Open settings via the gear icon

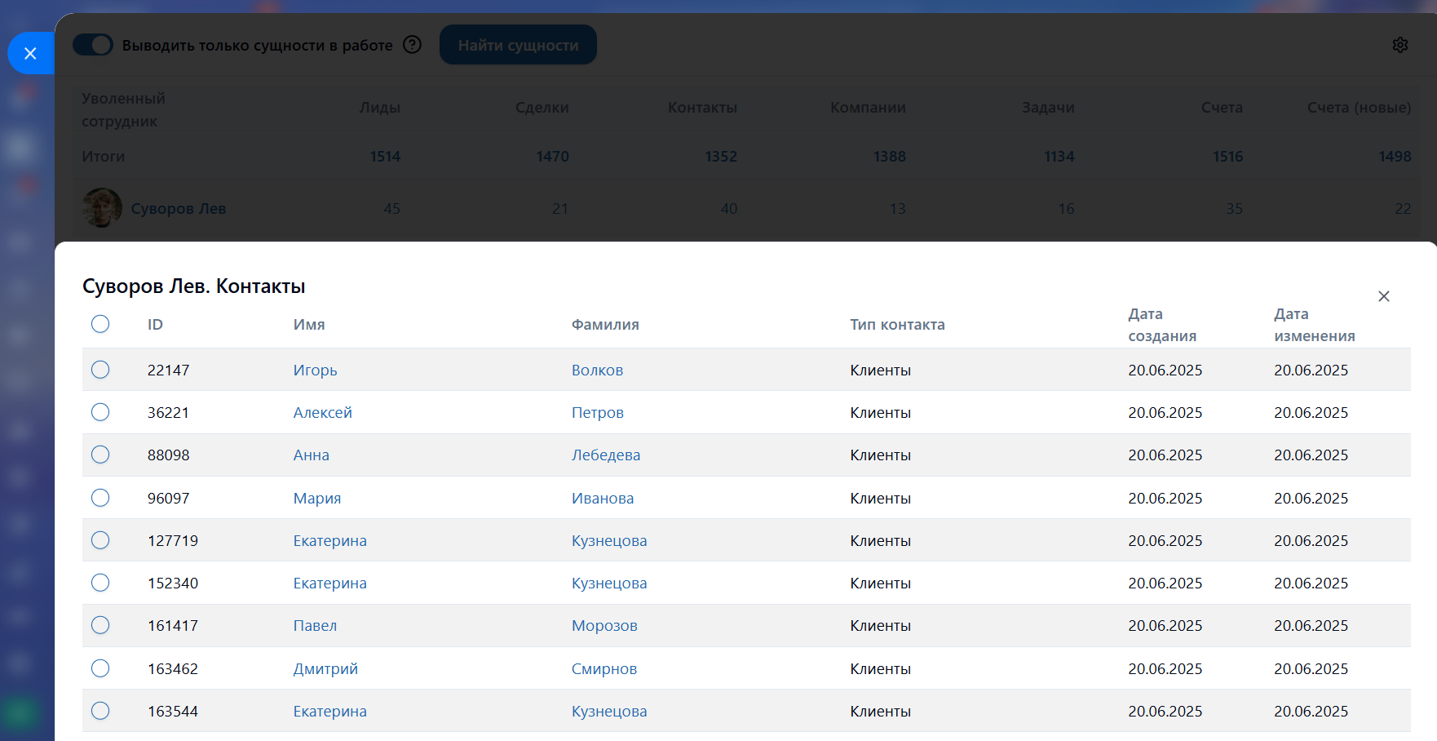coord(1400,45)
